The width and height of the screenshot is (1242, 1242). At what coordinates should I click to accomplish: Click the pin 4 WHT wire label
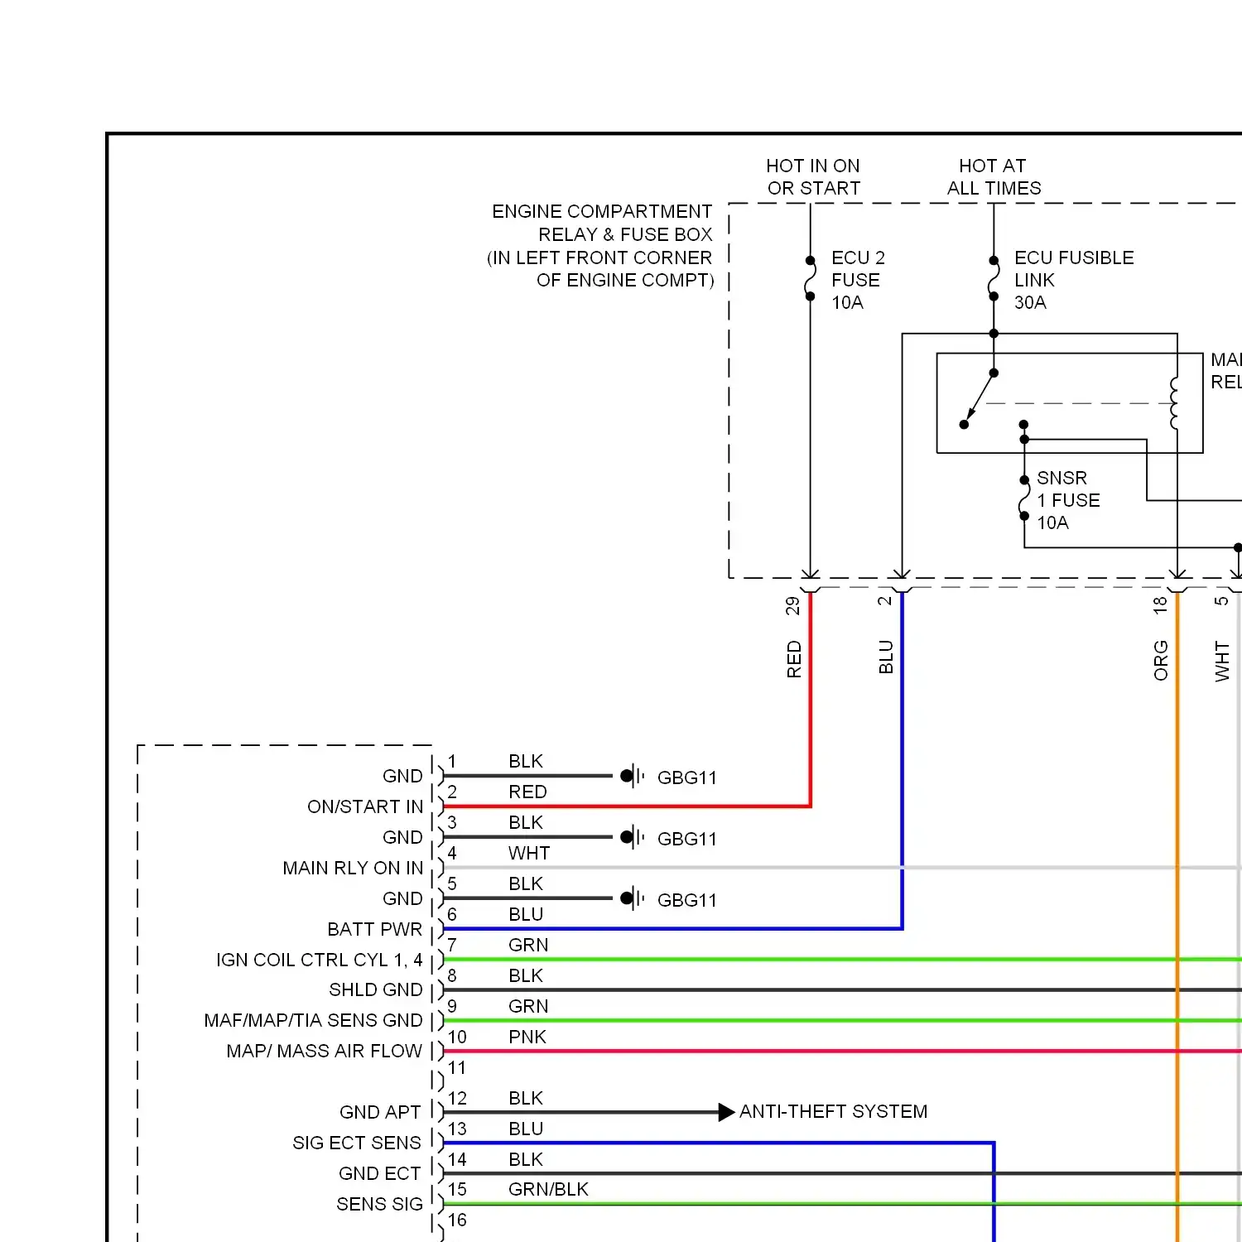point(529,853)
